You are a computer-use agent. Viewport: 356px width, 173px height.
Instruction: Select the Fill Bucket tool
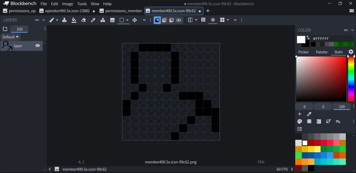[x=74, y=20]
